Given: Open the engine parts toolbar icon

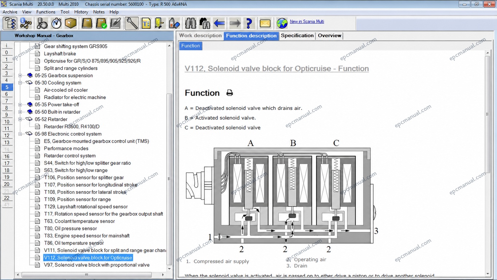Looking at the screenshot, I should 42,23.
